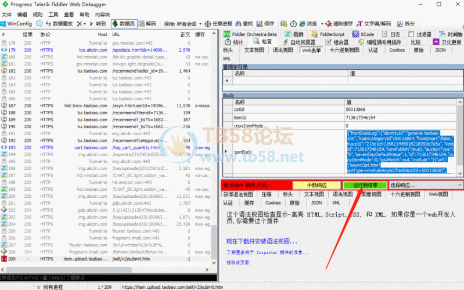Open the FiddlerScript tab
Screen dimensions: 464x290
(x=328, y=34)
